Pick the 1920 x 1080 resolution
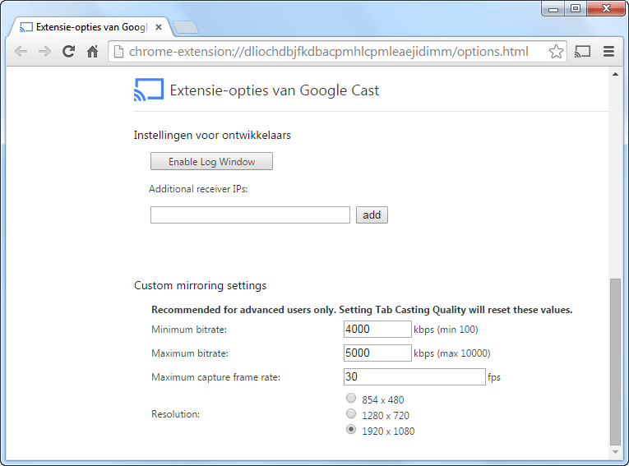 352,430
